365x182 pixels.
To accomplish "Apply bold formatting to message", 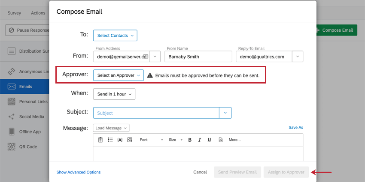I will click(x=190, y=140).
